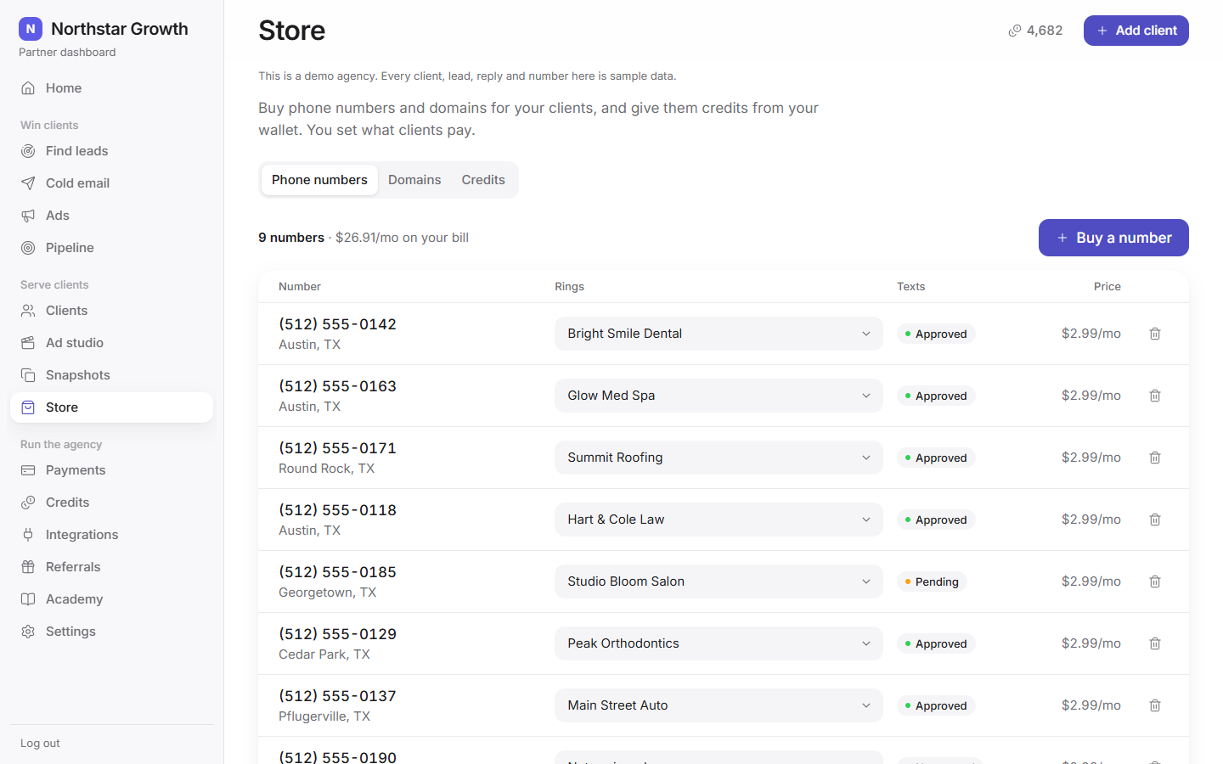The height and width of the screenshot is (764, 1223).
Task: Click the Pending status badge
Action: [932, 581]
